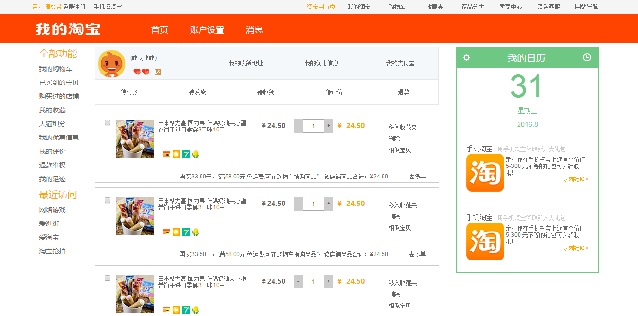Open 淘宝抢拍 under 最近访问
Viewport: 638px width, 316px height.
pos(52,251)
